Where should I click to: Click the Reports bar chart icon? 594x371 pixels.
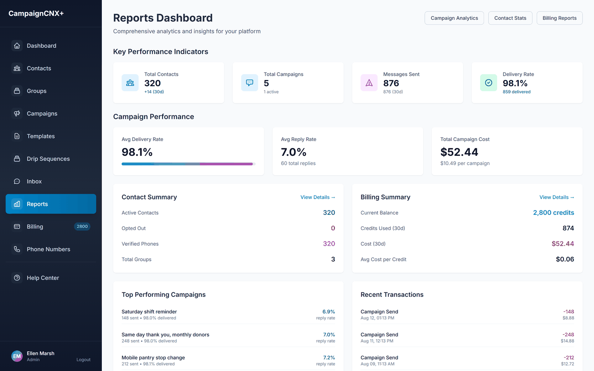(17, 204)
